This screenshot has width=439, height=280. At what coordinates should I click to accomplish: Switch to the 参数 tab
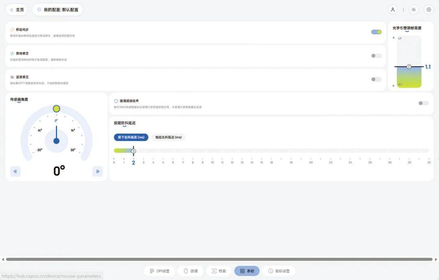coord(247,271)
